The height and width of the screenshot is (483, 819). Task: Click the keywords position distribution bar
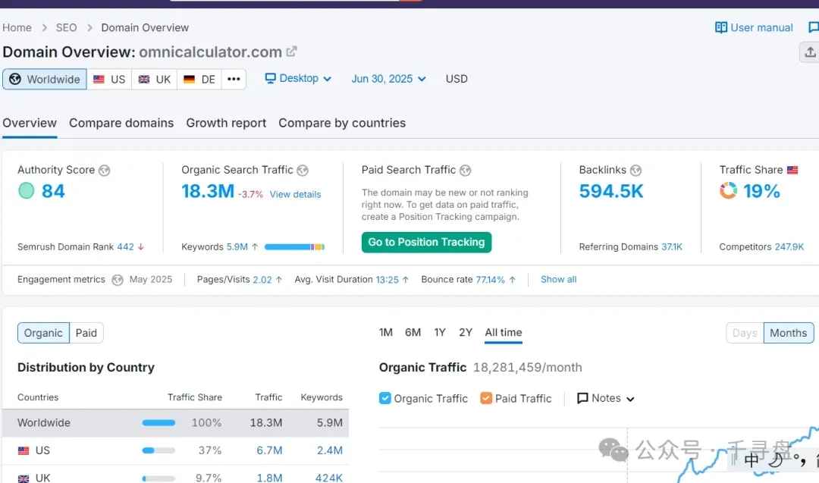tap(294, 247)
